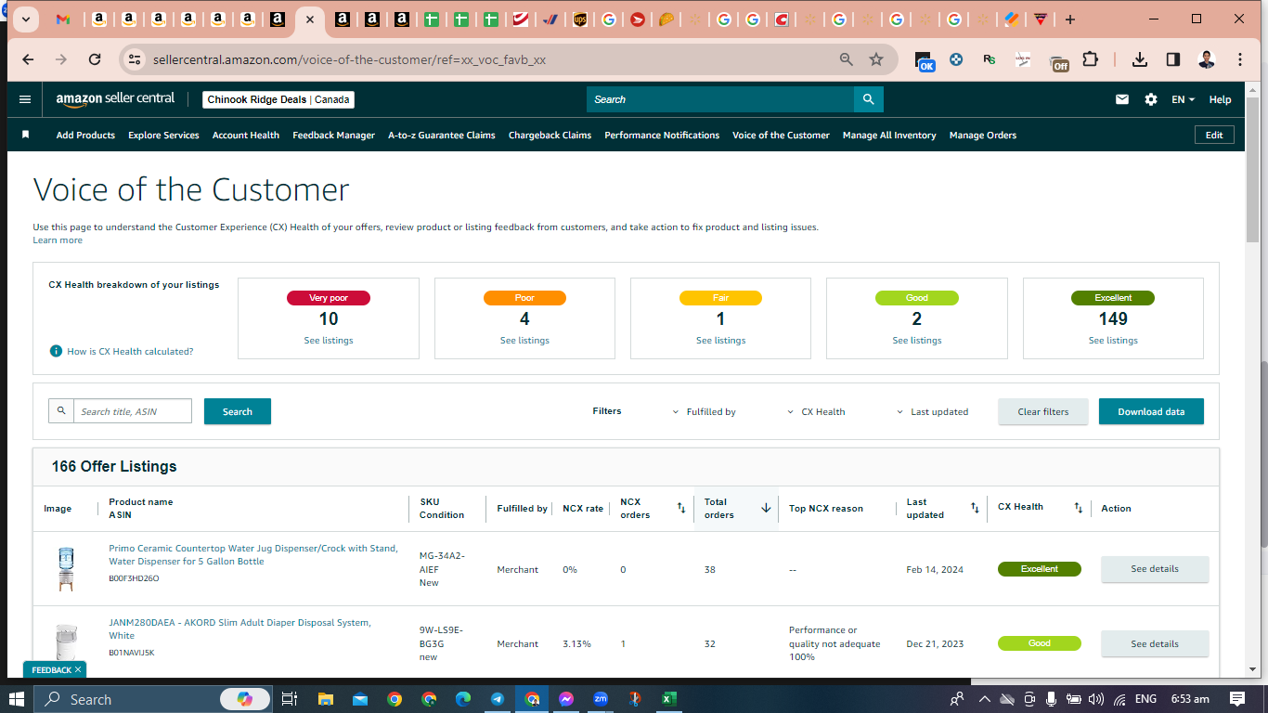
Task: Click the browser back arrow
Action: coord(28,59)
